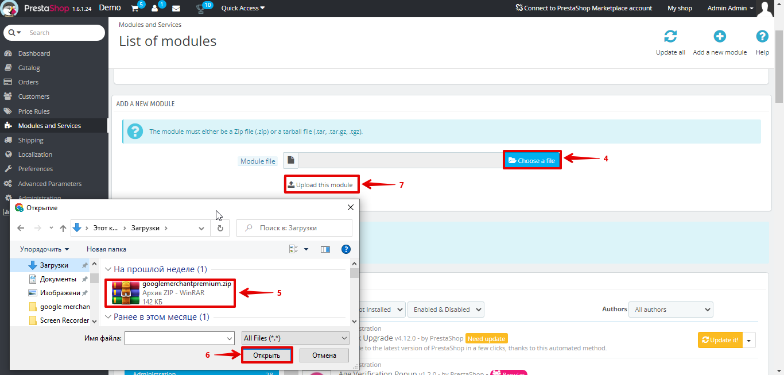
Task: Open the shopping cart orders icon
Action: [134, 9]
